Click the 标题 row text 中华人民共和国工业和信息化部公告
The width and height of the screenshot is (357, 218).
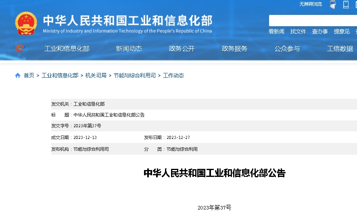point(109,115)
